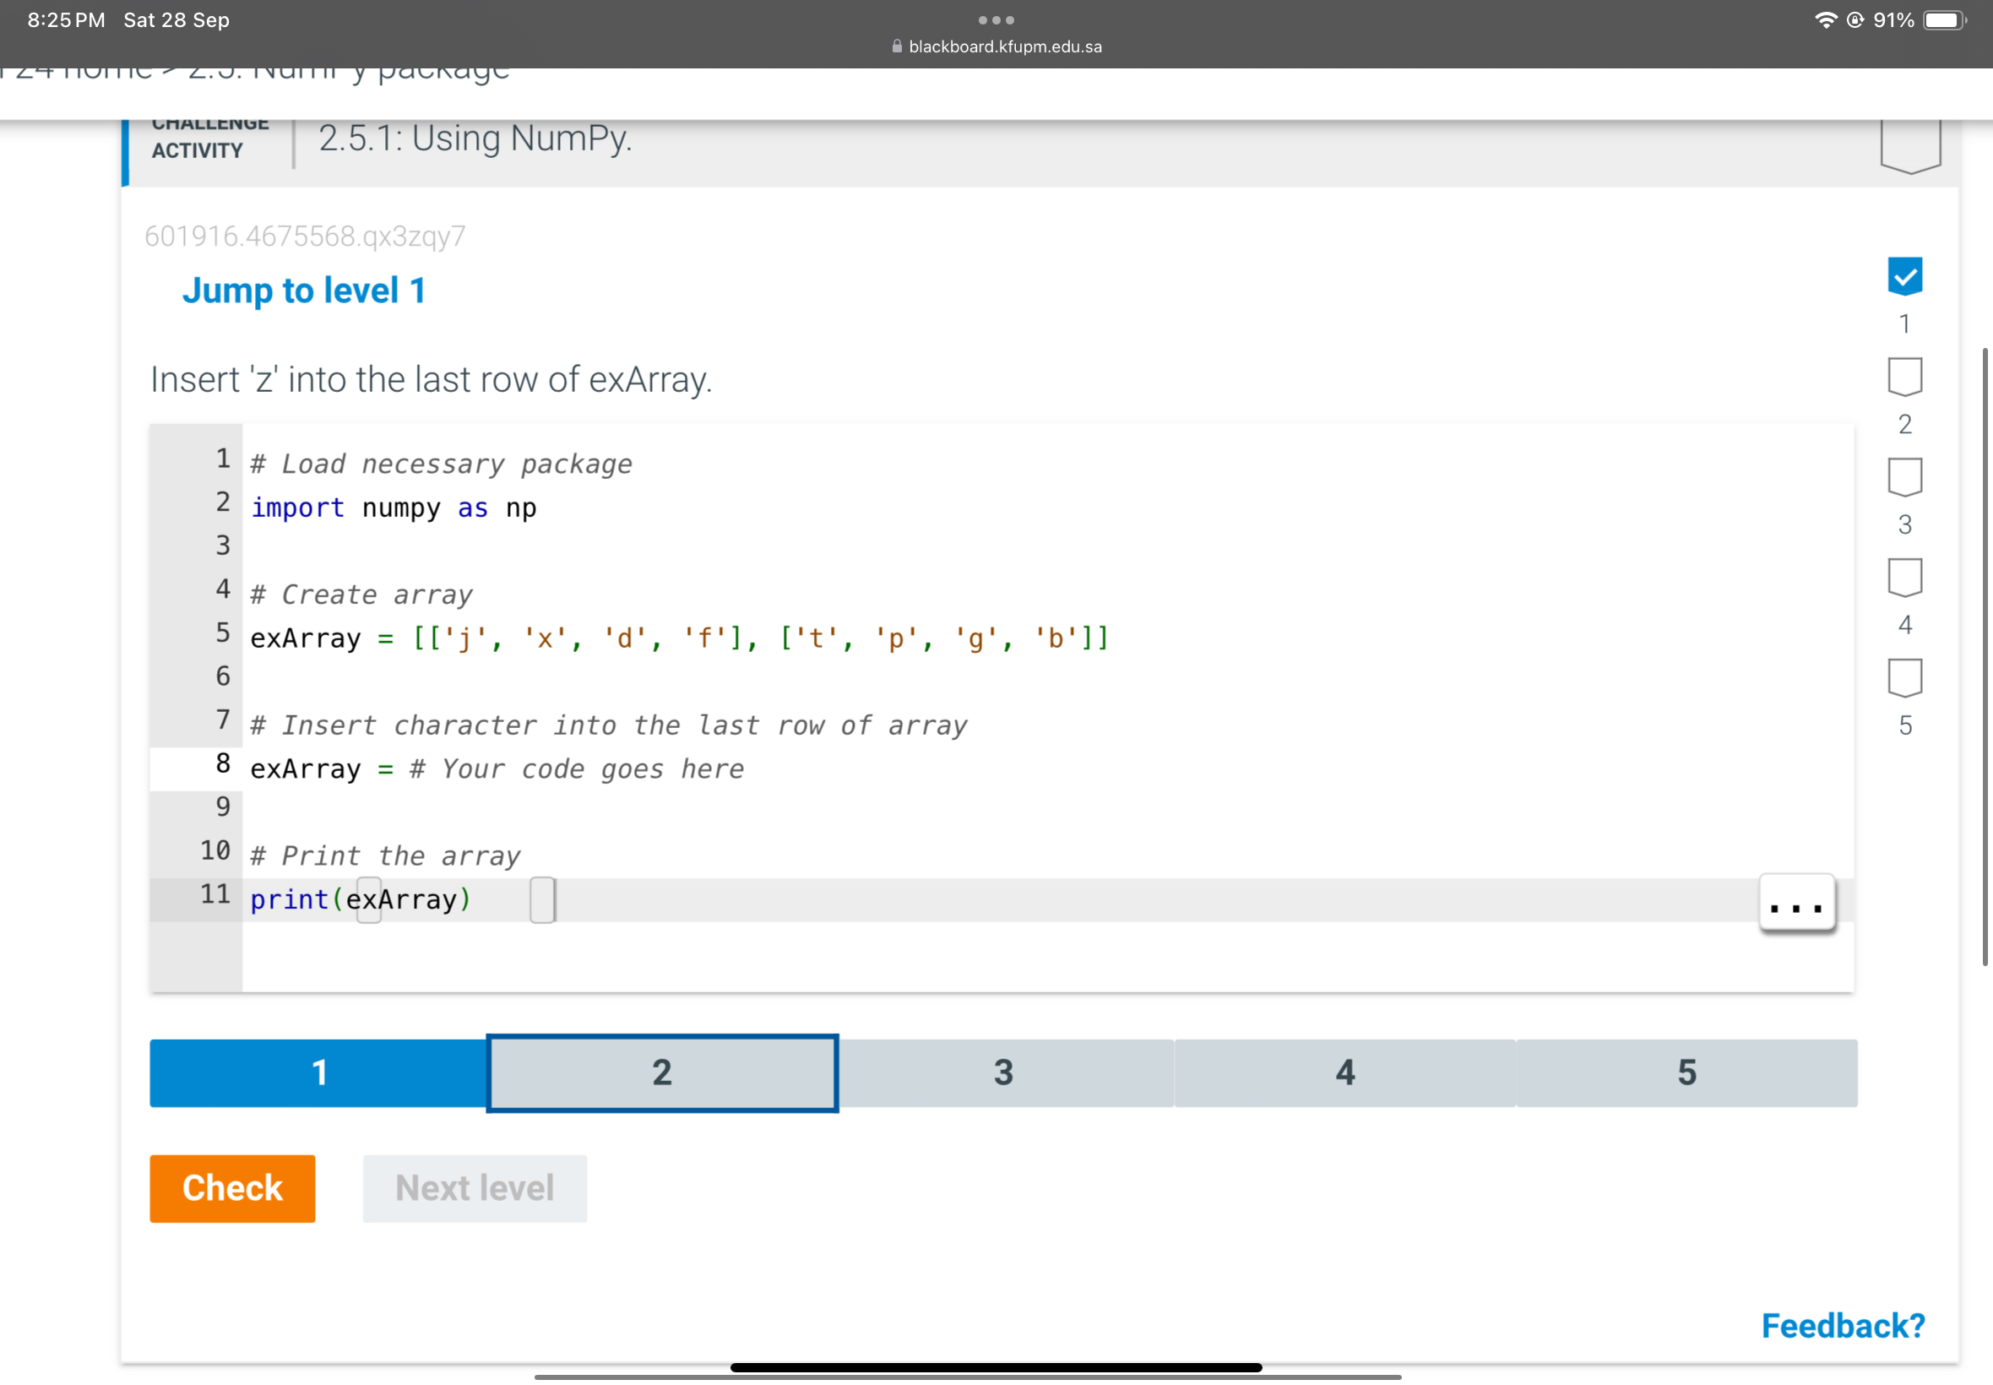The height and width of the screenshot is (1385, 1993).
Task: Select segment 4 in the level progress bar
Action: (x=1343, y=1073)
